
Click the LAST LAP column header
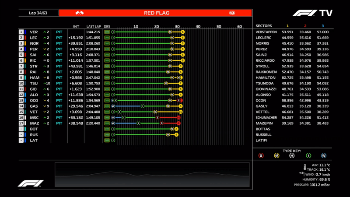point(94,26)
